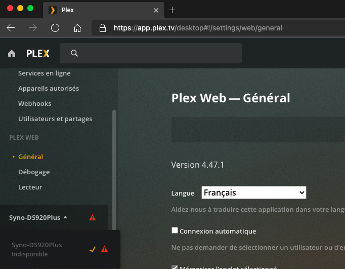Click orange checkmark on Syno-DS920Plus entry
Viewport: 345px width, 269px height.
93,249
